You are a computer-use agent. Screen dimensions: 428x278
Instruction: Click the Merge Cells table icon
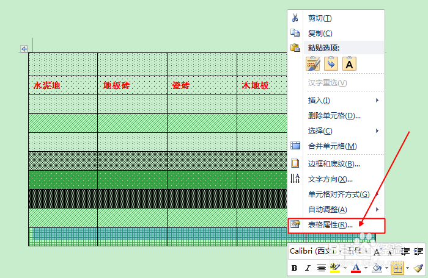point(295,146)
